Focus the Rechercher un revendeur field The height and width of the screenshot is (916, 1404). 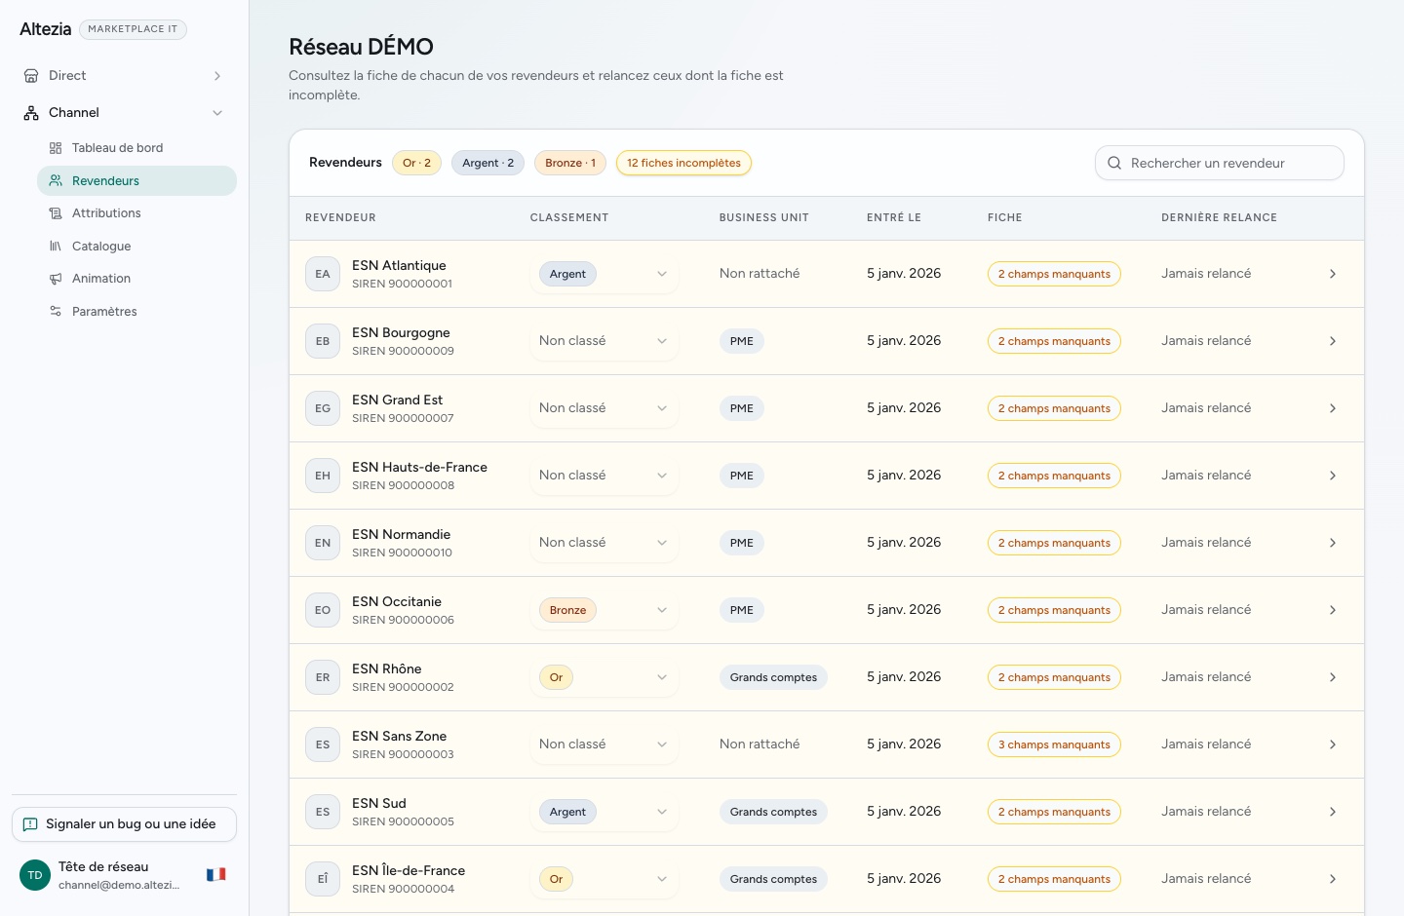click(x=1220, y=163)
